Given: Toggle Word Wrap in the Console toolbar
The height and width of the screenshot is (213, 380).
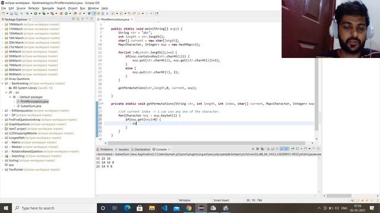Looking at the screenshot, I should (277, 149).
